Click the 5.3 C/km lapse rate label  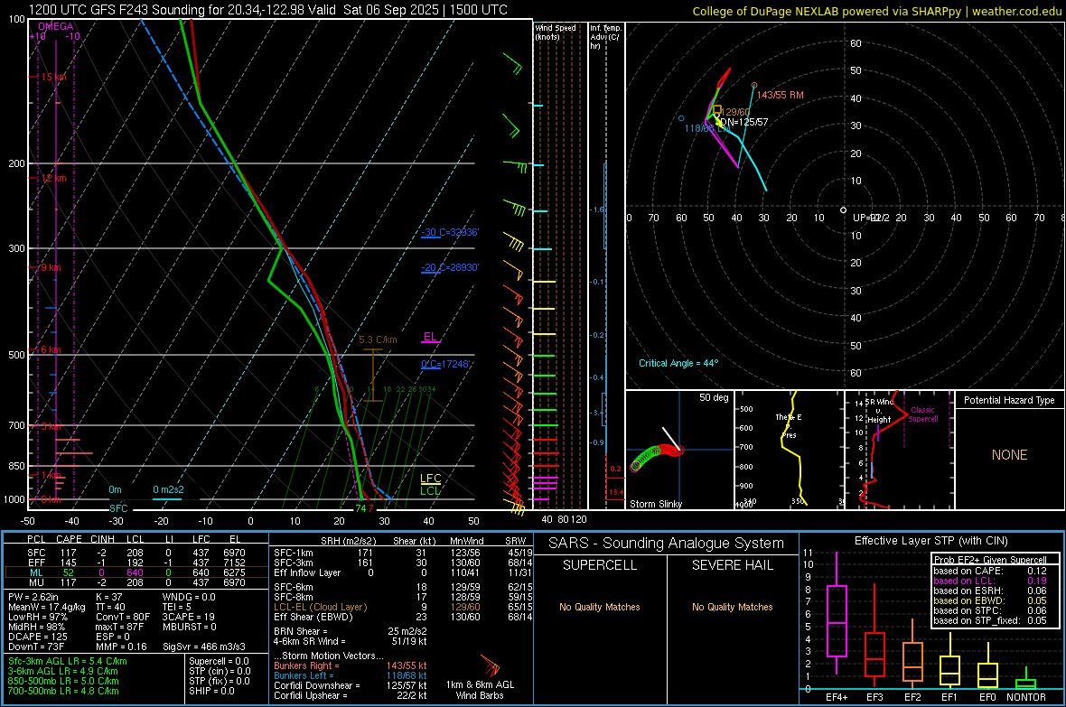(x=378, y=340)
